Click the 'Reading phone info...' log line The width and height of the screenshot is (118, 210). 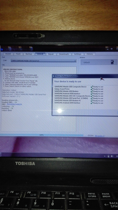(10, 100)
